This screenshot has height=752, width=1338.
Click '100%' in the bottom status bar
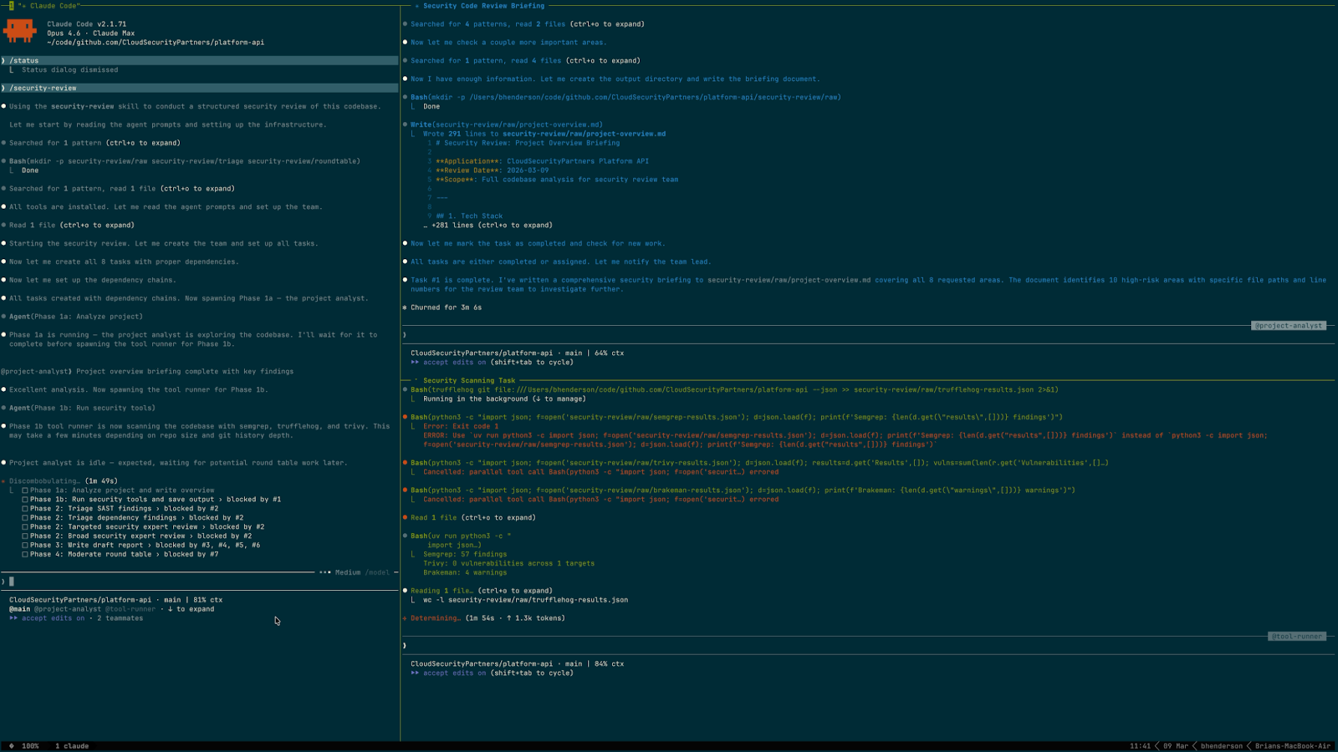coord(30,746)
